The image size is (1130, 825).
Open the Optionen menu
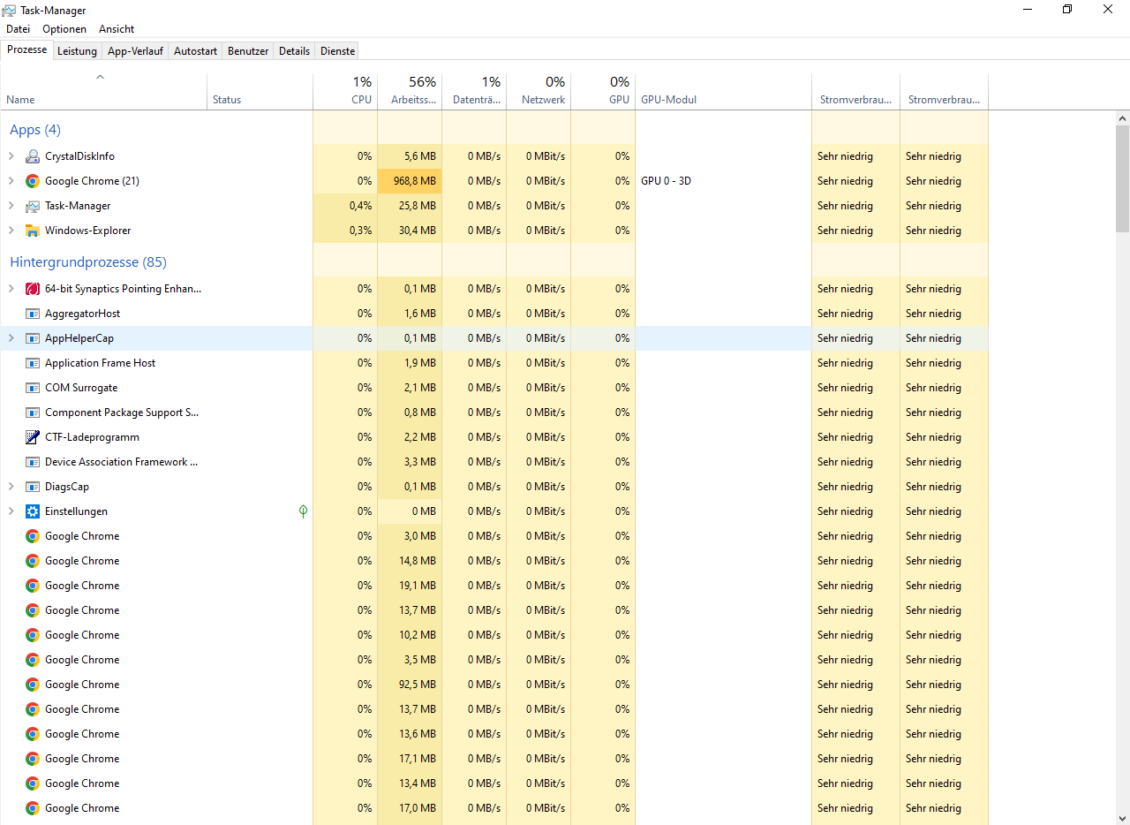coord(64,29)
